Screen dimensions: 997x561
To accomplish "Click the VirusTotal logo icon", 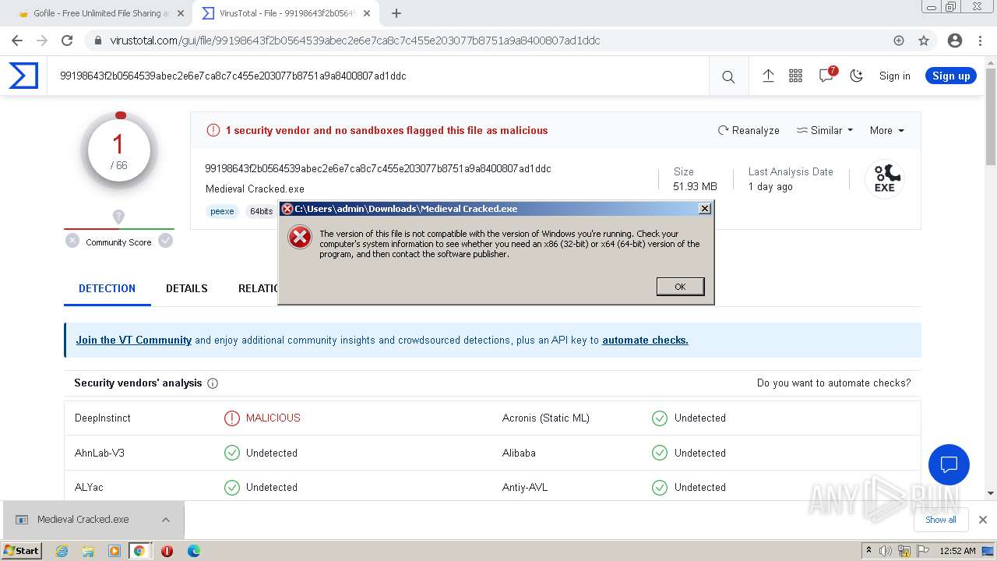I will pyautogui.click(x=23, y=76).
